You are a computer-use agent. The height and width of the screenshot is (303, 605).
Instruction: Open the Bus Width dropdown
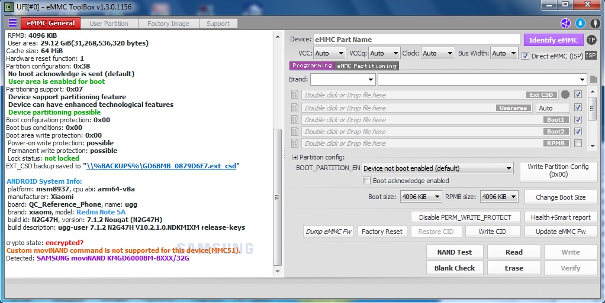[x=504, y=53]
